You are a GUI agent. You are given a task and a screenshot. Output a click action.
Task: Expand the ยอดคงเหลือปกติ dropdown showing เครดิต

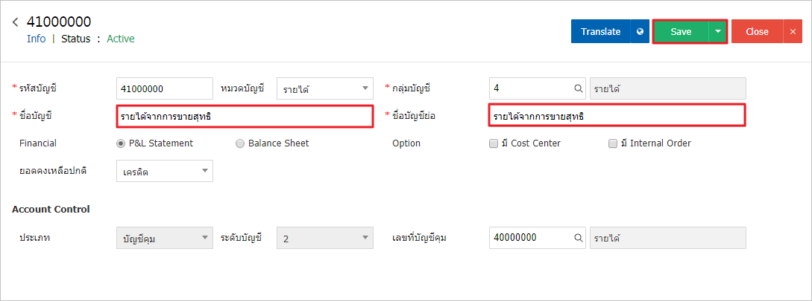165,171
